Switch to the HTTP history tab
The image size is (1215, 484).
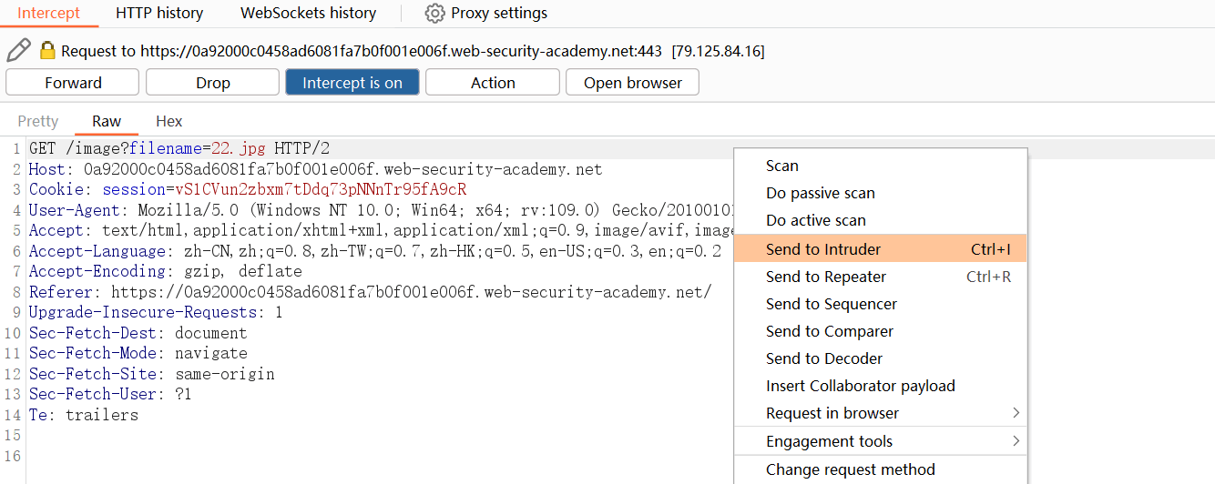coord(159,14)
